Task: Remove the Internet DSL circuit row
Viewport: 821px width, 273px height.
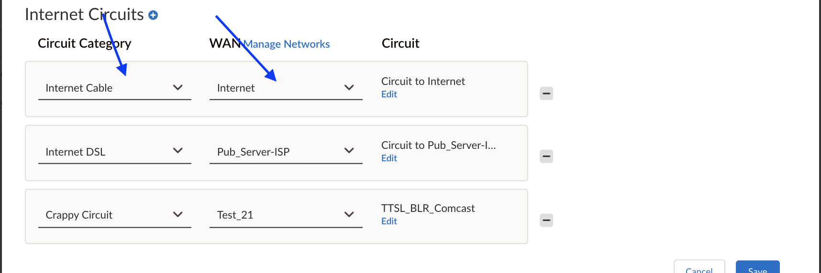Action: point(546,157)
